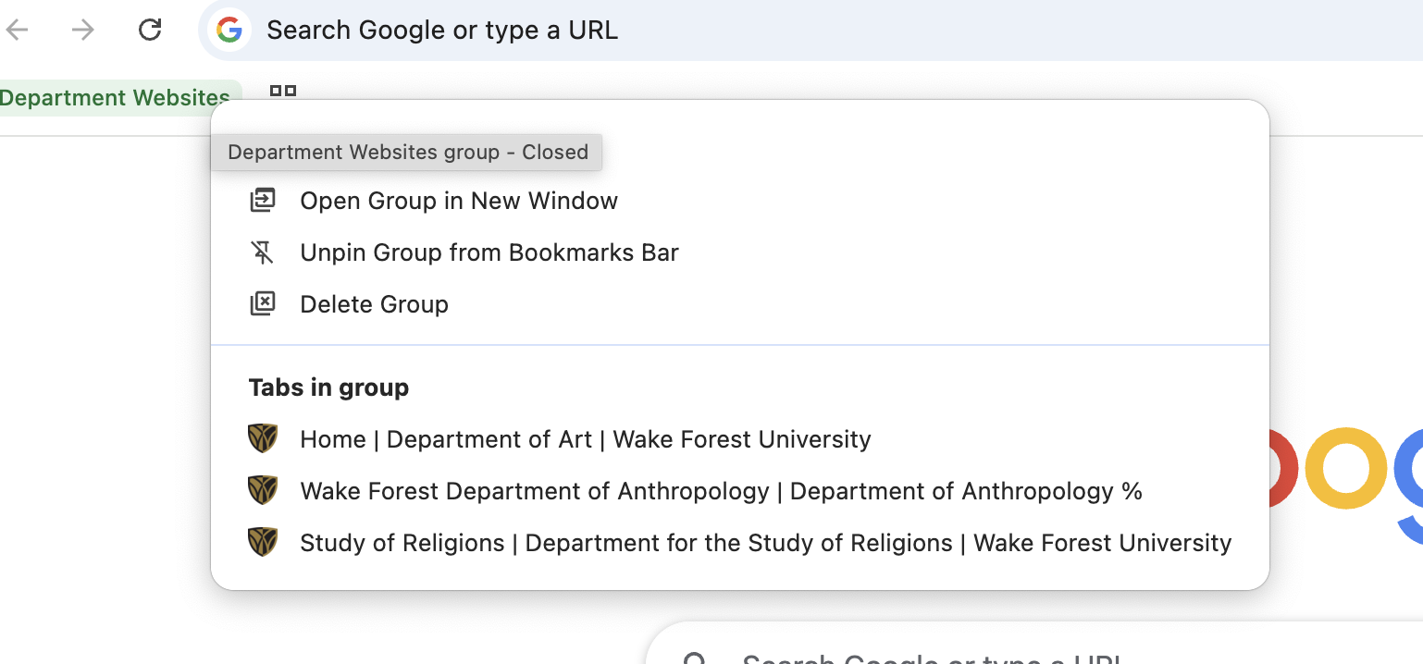Viewport: 1423px width, 664px height.
Task: Click the Google logo in the address bar
Action: tap(229, 30)
